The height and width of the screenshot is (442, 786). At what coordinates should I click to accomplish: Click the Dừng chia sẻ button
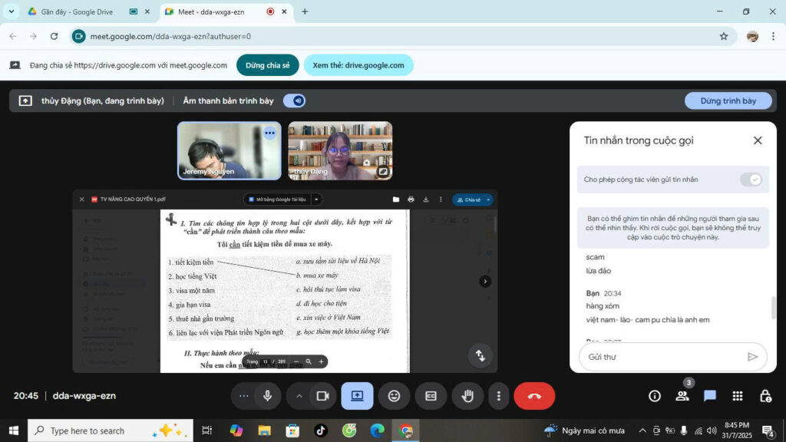267,65
